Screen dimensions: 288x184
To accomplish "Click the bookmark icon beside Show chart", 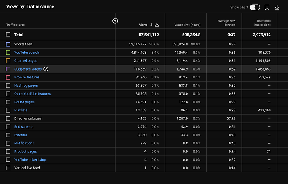I will [x=267, y=8].
